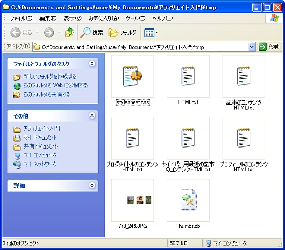Open the Tools (ツール) menu
Viewport: 285px width, 250px height.
135,18
